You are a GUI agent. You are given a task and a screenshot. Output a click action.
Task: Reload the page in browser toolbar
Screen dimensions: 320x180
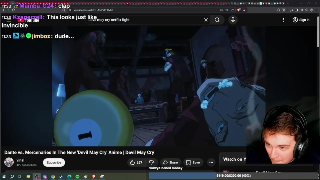pyautogui.click(x=13, y=10)
